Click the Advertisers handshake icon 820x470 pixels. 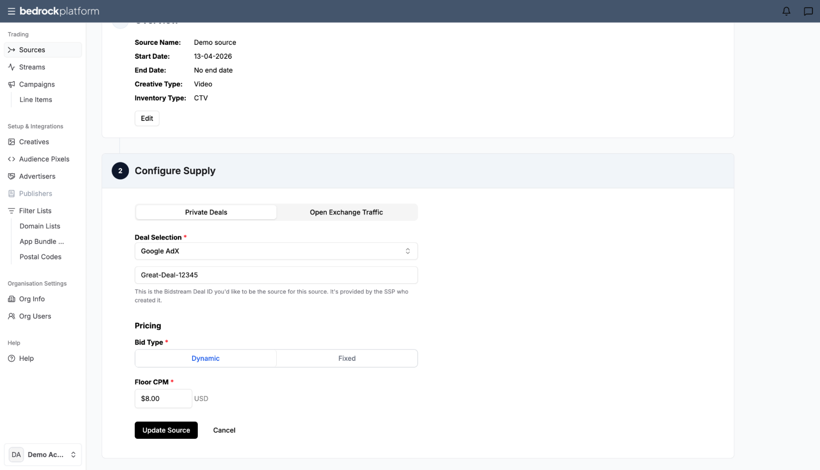tap(12, 176)
